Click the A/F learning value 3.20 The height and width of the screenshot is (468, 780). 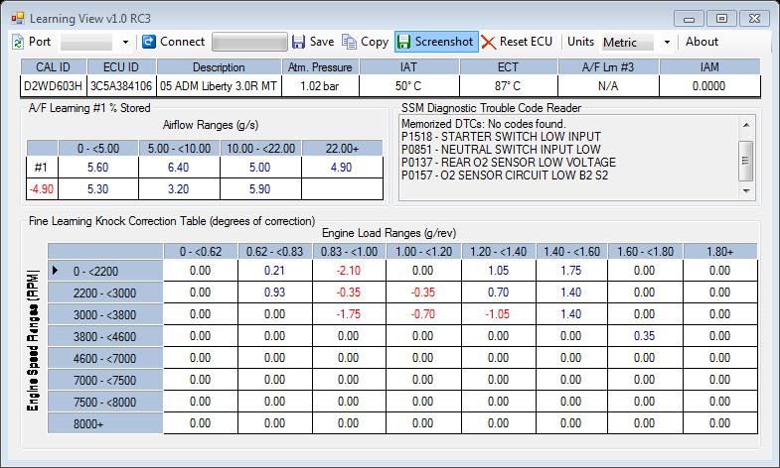179,189
